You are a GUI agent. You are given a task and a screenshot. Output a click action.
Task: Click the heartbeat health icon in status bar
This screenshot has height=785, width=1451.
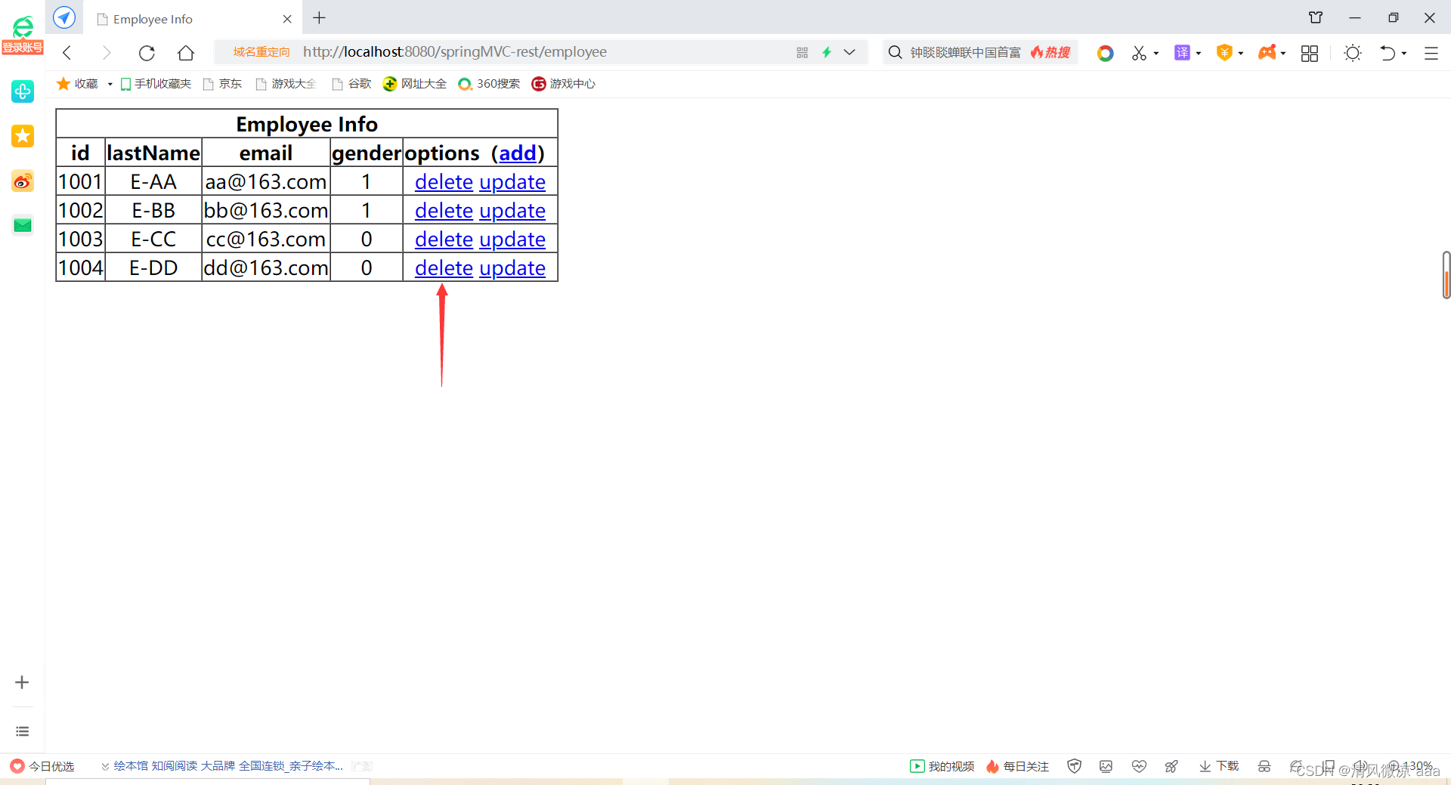click(x=1139, y=766)
